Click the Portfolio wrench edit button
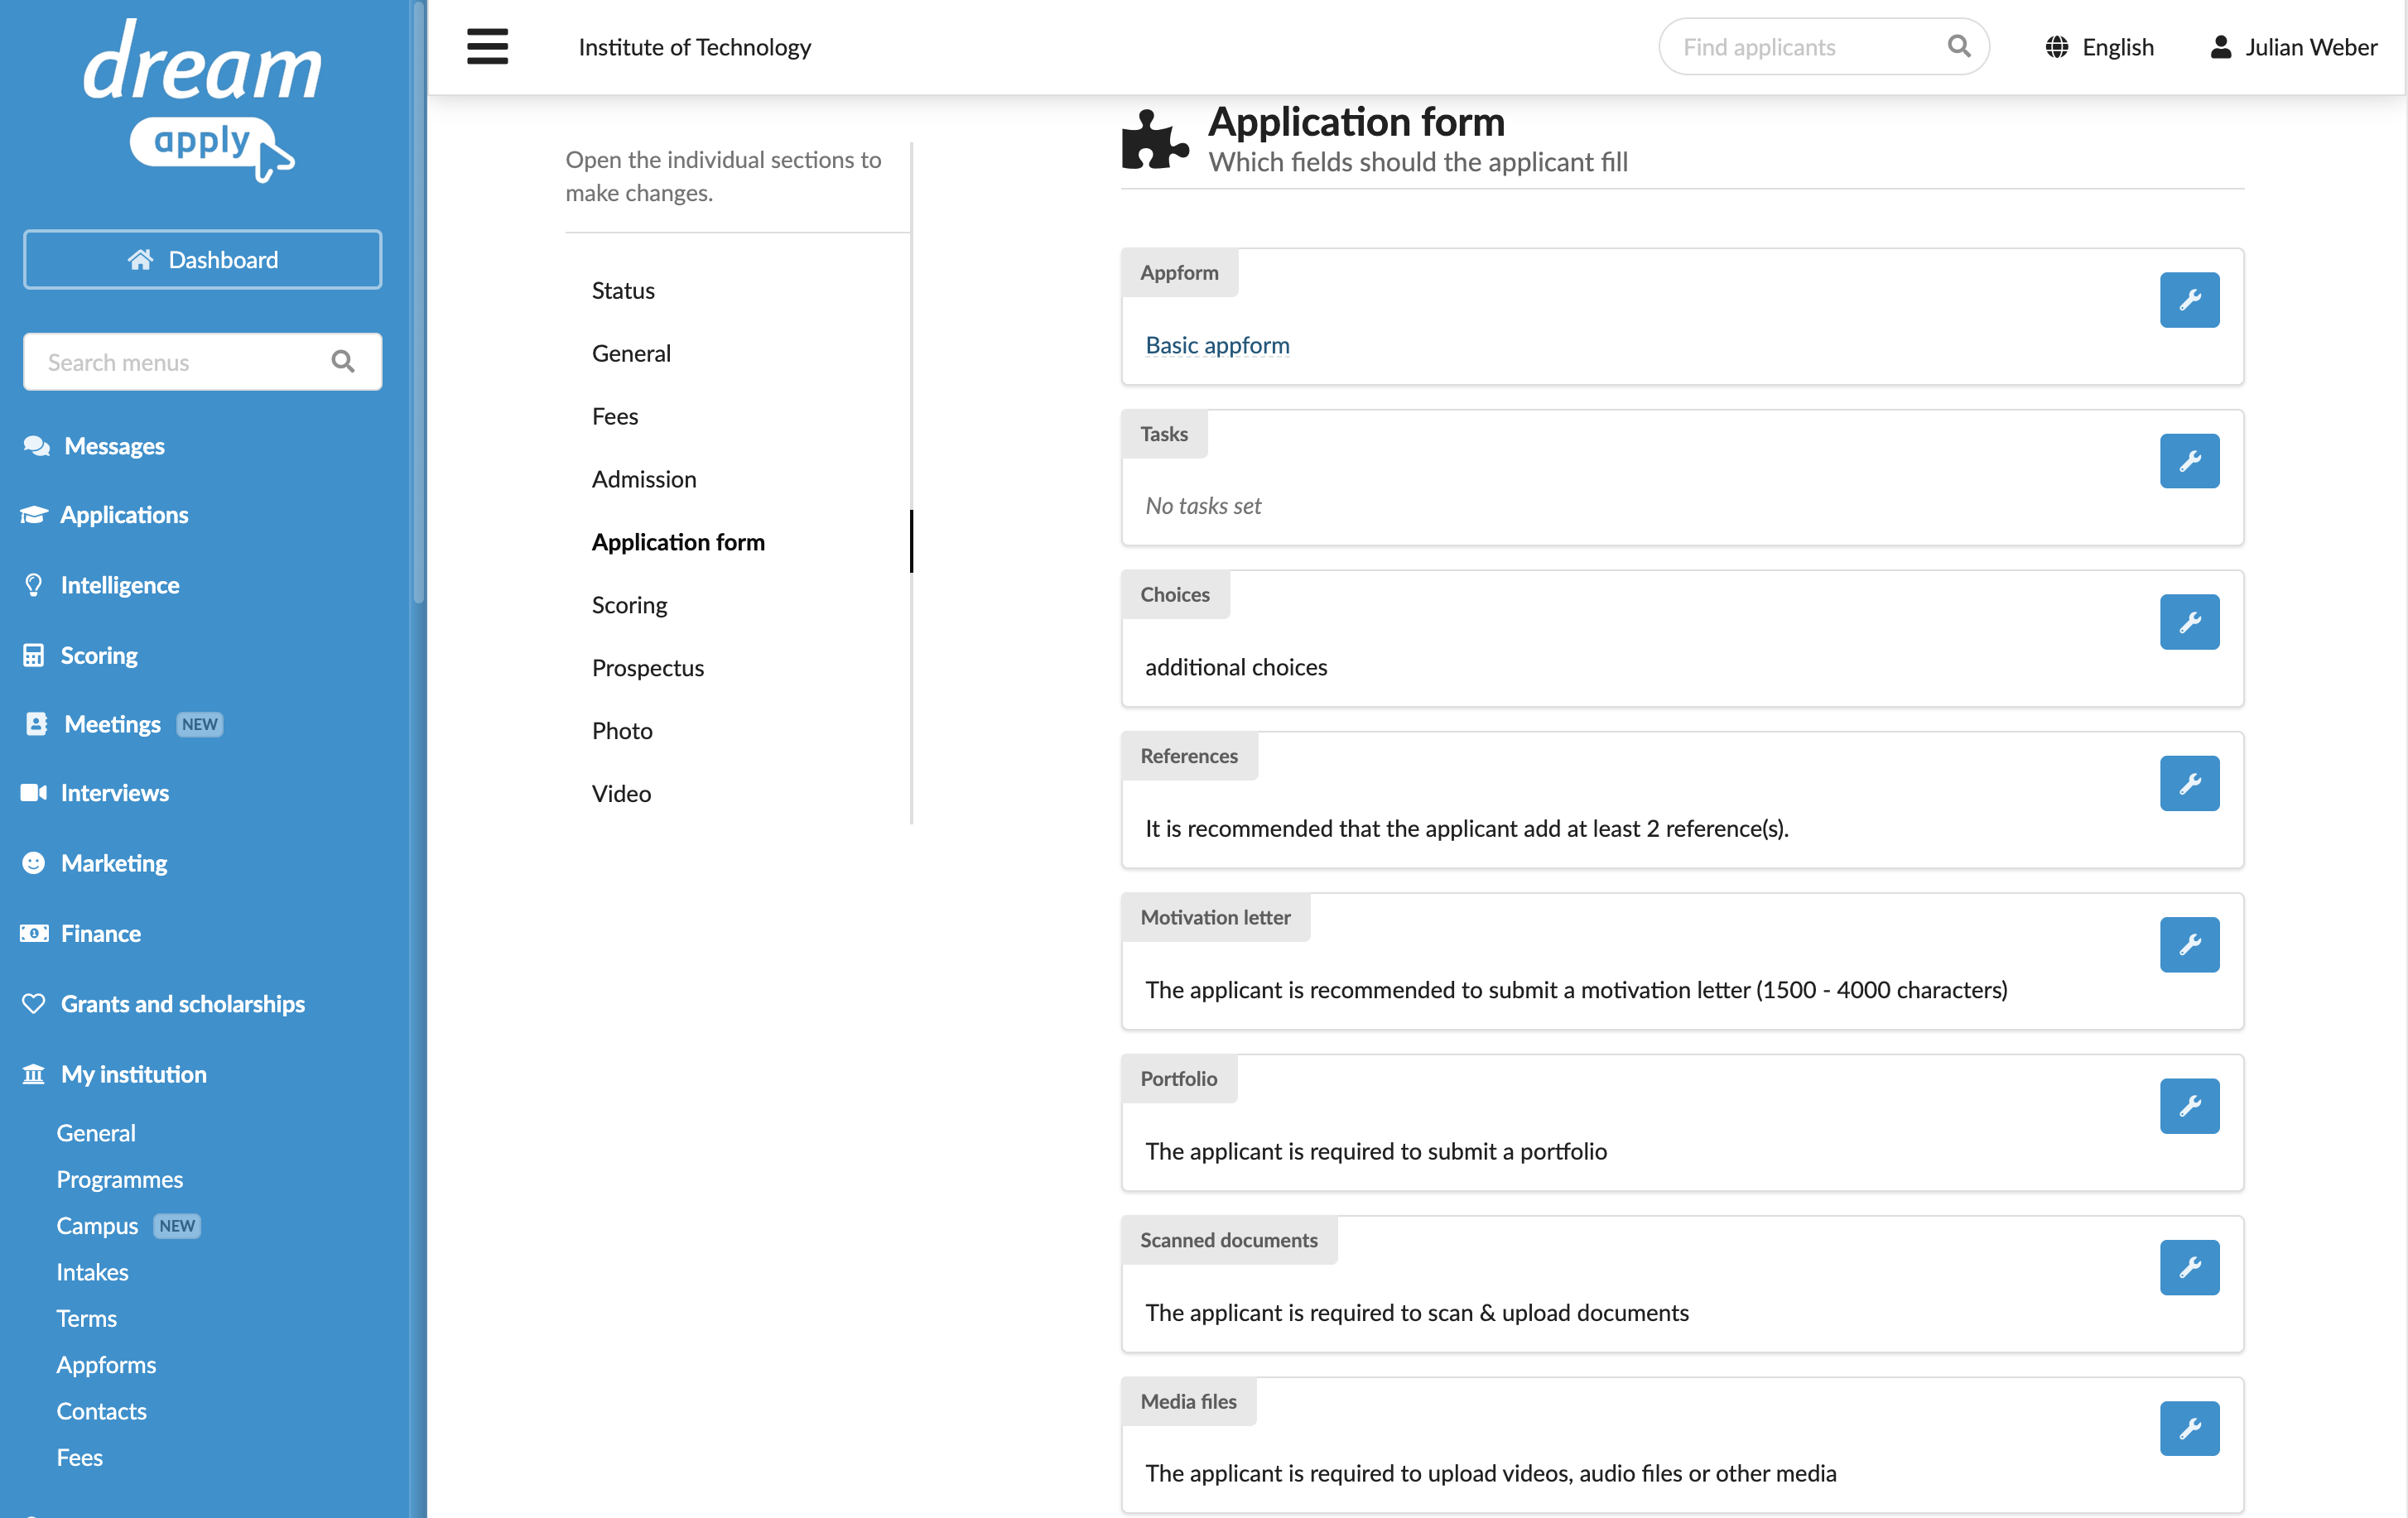The image size is (2408, 1518). [2189, 1105]
